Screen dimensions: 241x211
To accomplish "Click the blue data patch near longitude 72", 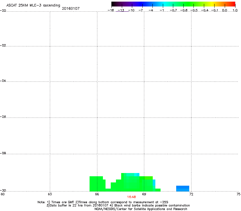I will 183,189.
